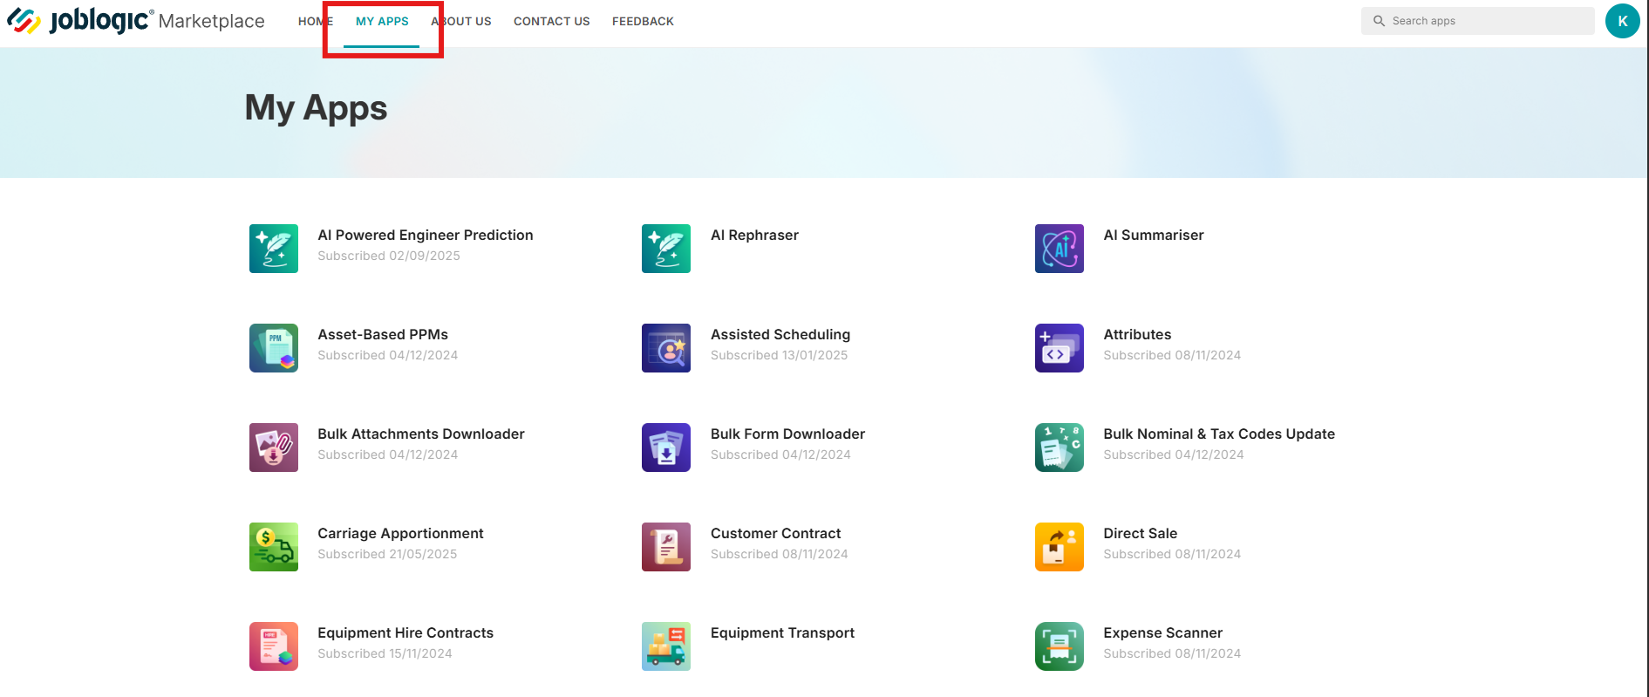
Task: Click the Joblogic Marketplace logo
Action: click(136, 21)
